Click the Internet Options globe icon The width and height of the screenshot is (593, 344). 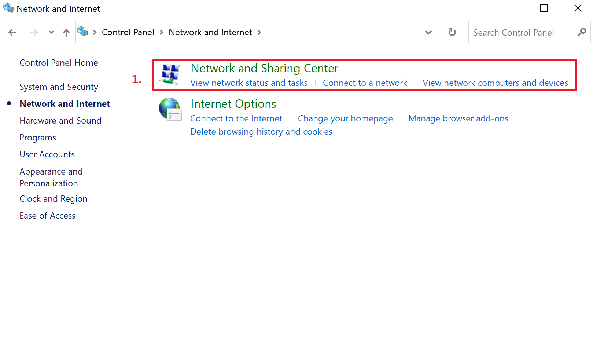(170, 109)
